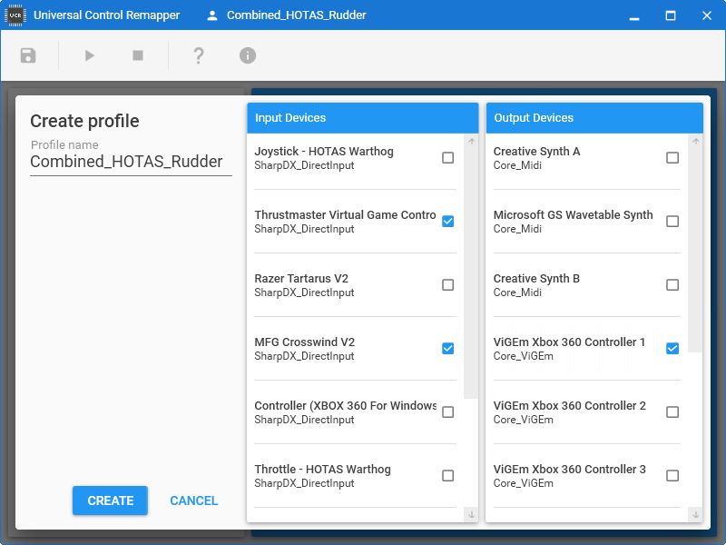
Task: Disable ViGEm Xbox 360 Controller 1 output
Action: (x=672, y=349)
